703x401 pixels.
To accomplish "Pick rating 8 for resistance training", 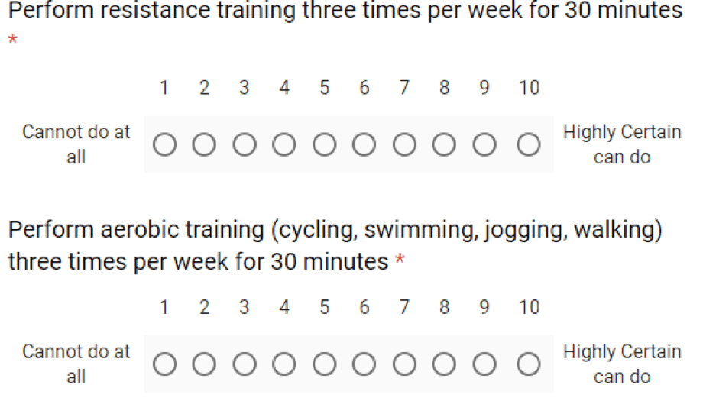I will (444, 144).
